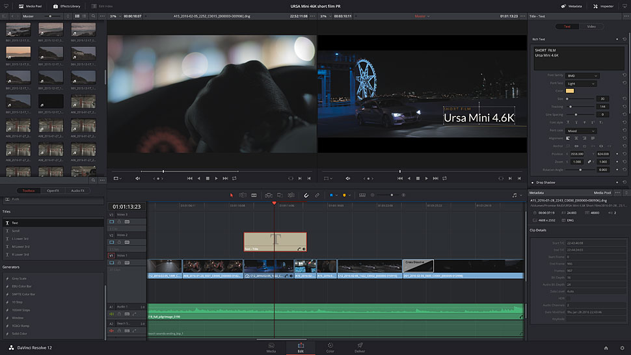Click the text Color swatch
The image size is (631, 355).
[x=570, y=91]
